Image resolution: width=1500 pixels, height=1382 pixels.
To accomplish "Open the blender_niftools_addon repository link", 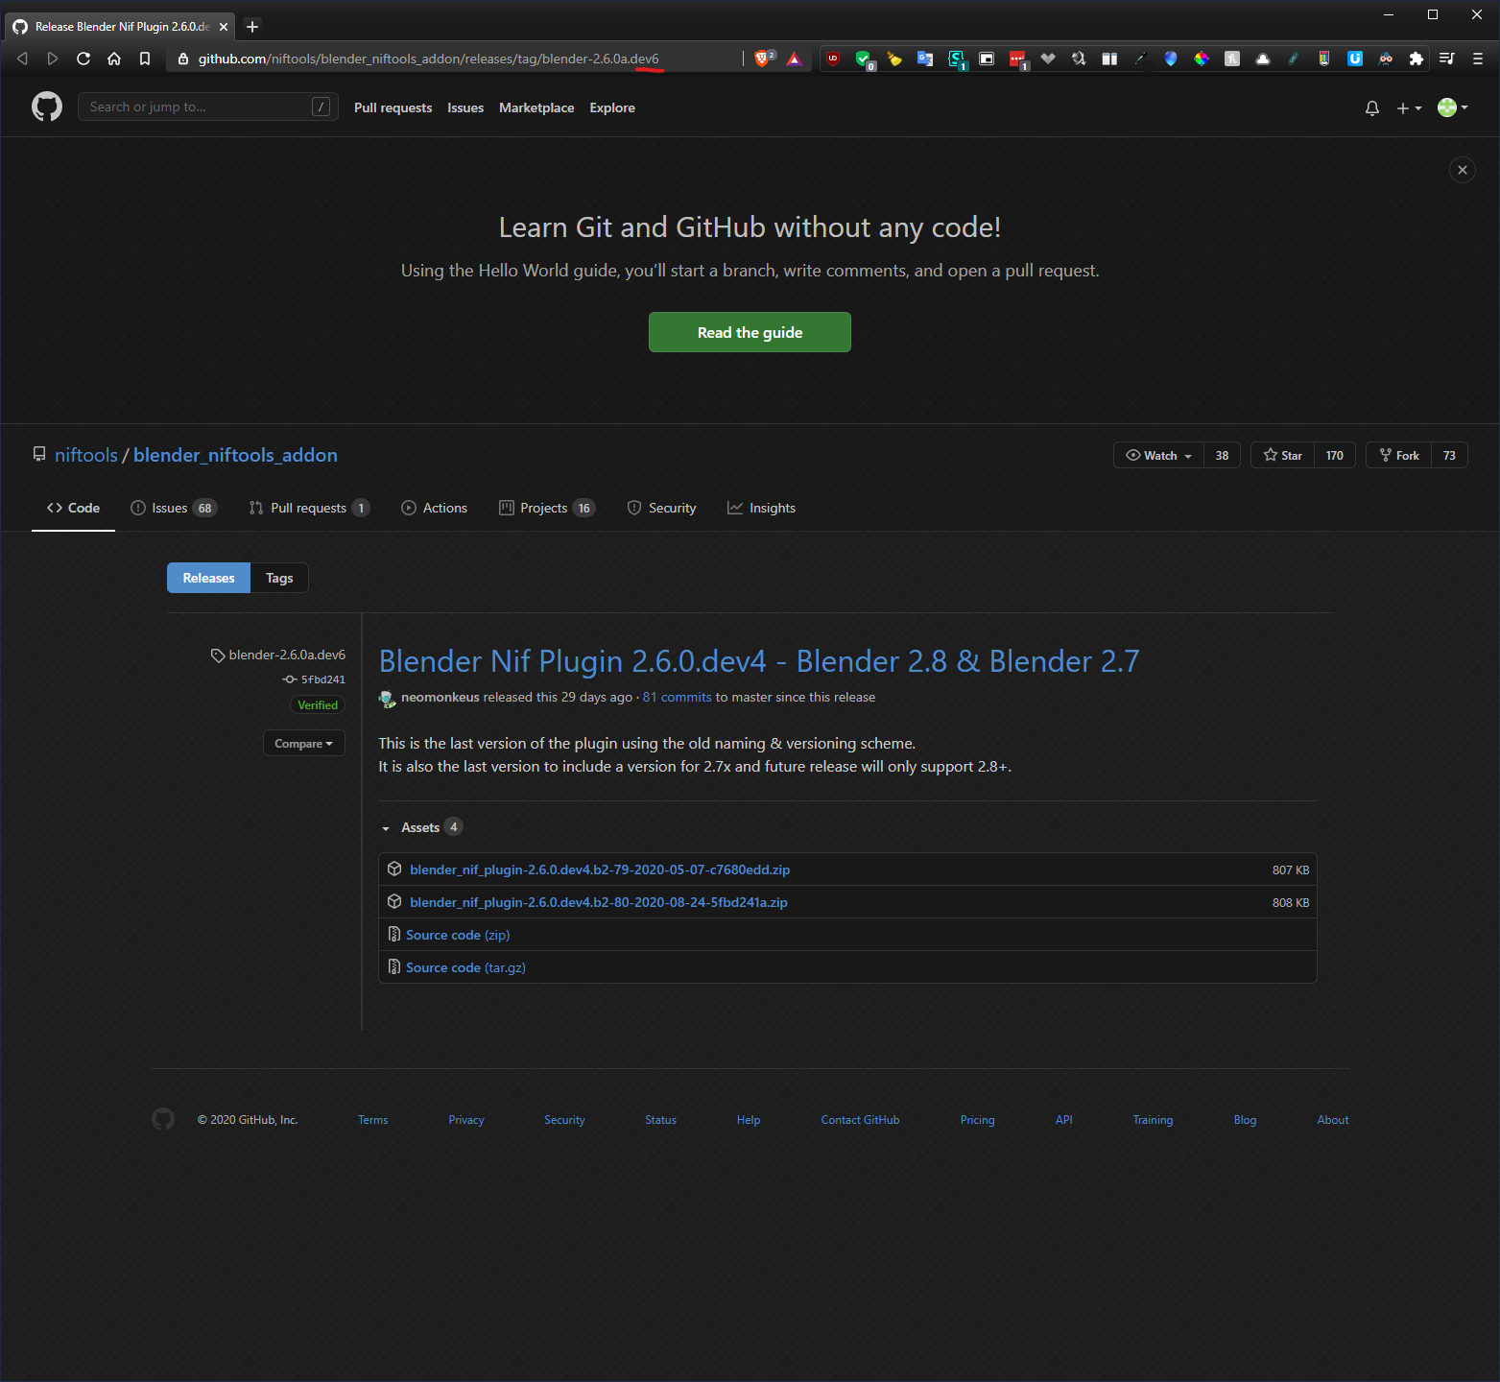I will point(235,455).
